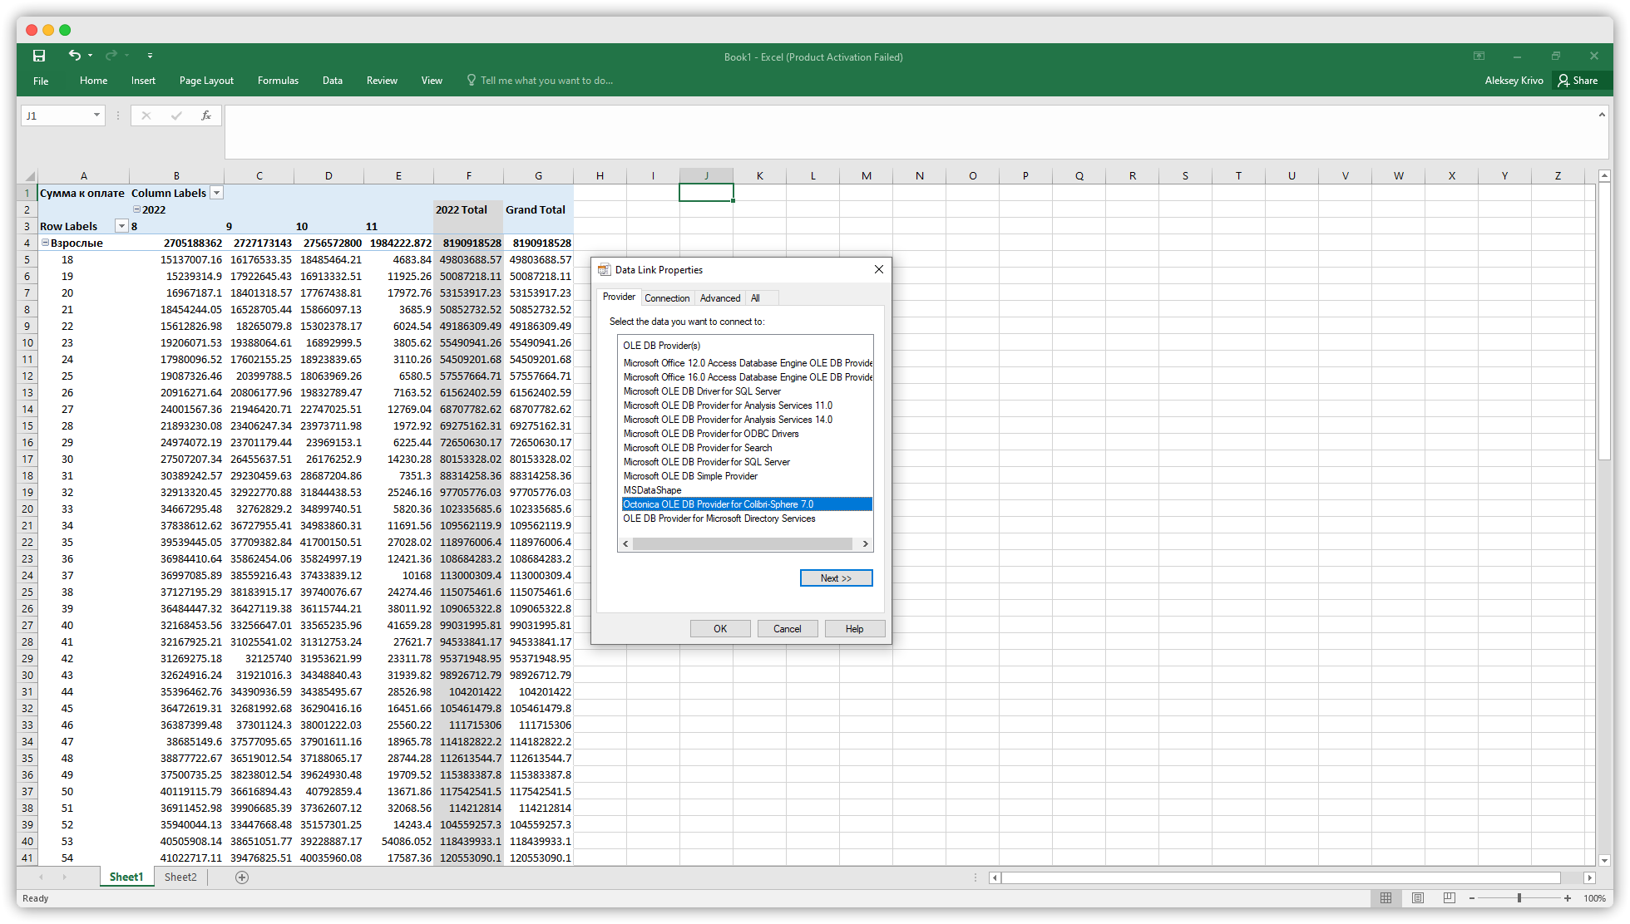Click the horizontal scrollbar right arrow
Screen dimensions: 1630x924
[1589, 877]
